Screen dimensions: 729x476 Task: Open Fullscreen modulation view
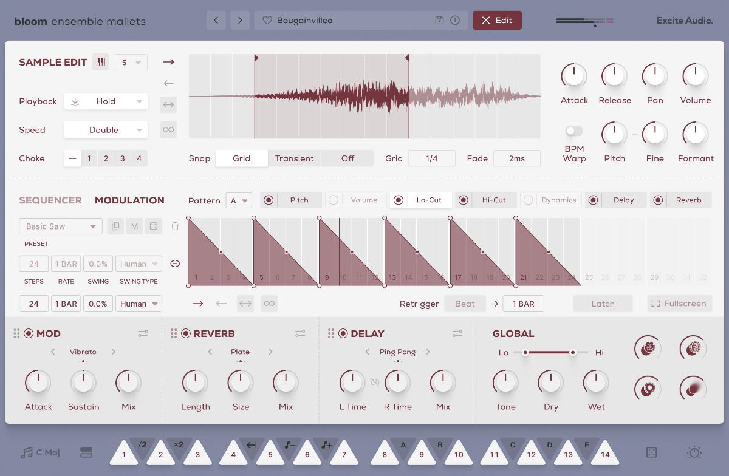680,304
